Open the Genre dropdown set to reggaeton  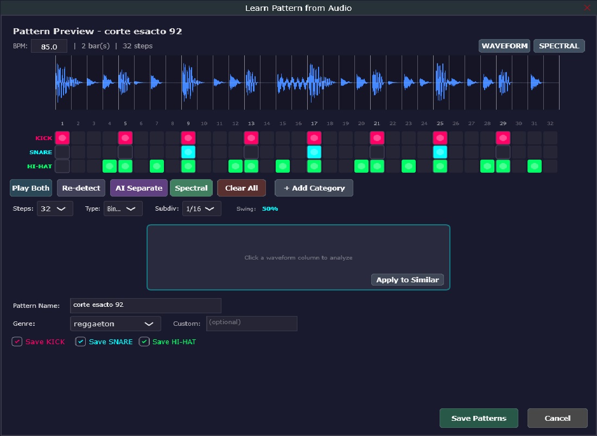116,324
